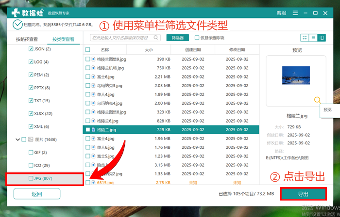Click the 格陵兰.jpg preview thumbnail

coord(296,76)
